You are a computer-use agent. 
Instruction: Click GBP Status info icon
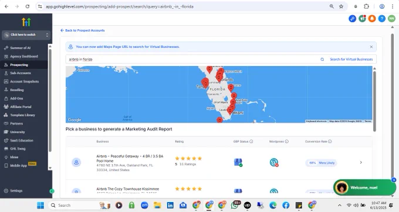click(251, 141)
